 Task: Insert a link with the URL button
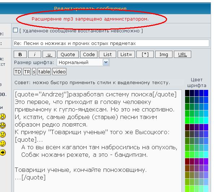(182, 55)
